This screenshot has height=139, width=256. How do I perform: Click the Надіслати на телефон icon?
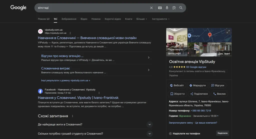click(x=170, y=133)
